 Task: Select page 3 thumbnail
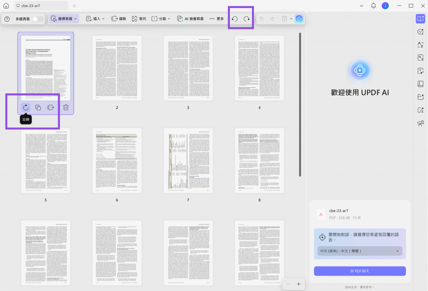coord(188,68)
